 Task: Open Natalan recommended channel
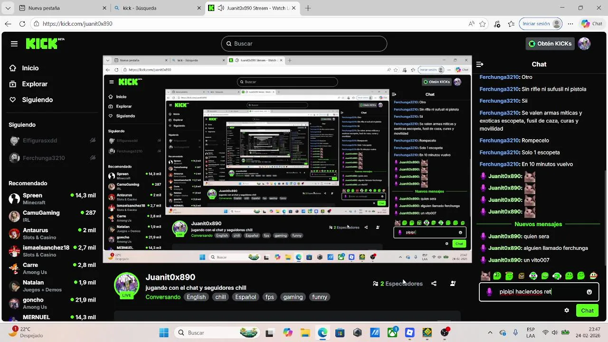coord(52,286)
